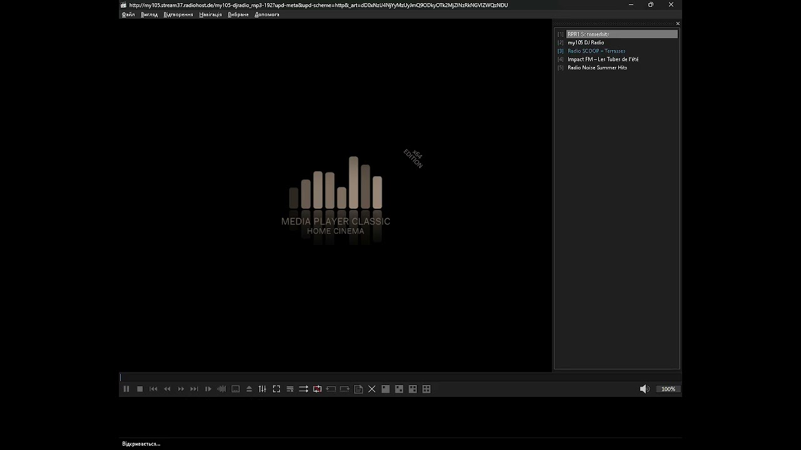
Task: Select the four-square view preset icon
Action: click(x=427, y=389)
